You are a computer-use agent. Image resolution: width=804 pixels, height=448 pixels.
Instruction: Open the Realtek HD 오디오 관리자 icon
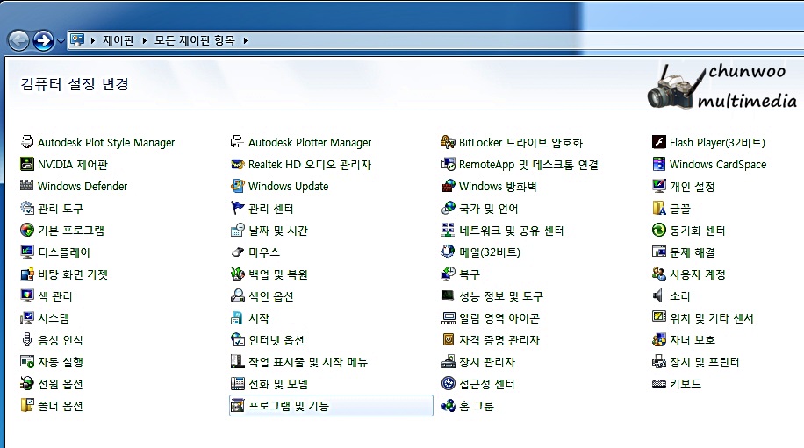[237, 164]
